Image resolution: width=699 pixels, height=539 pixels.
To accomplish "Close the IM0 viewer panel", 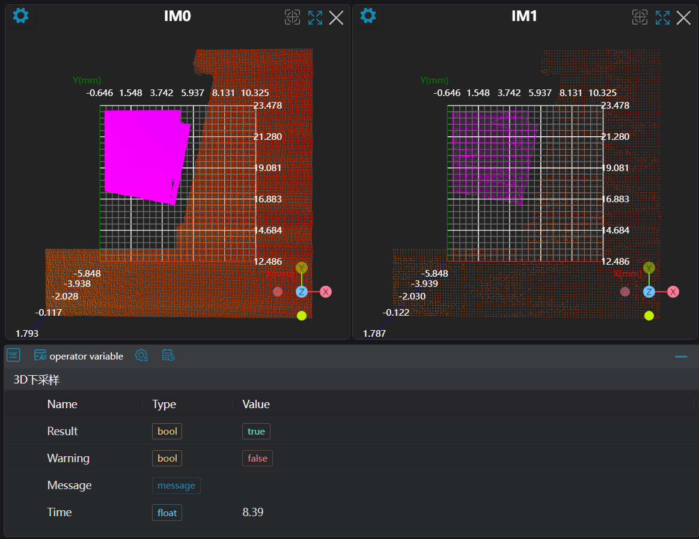I will tap(336, 17).
